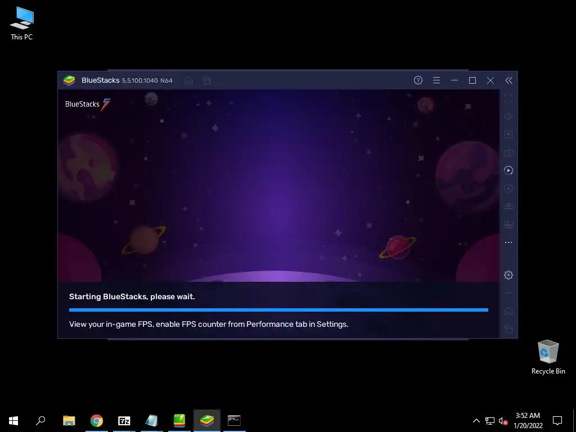Open 7-Zip from the taskbar

click(x=124, y=421)
